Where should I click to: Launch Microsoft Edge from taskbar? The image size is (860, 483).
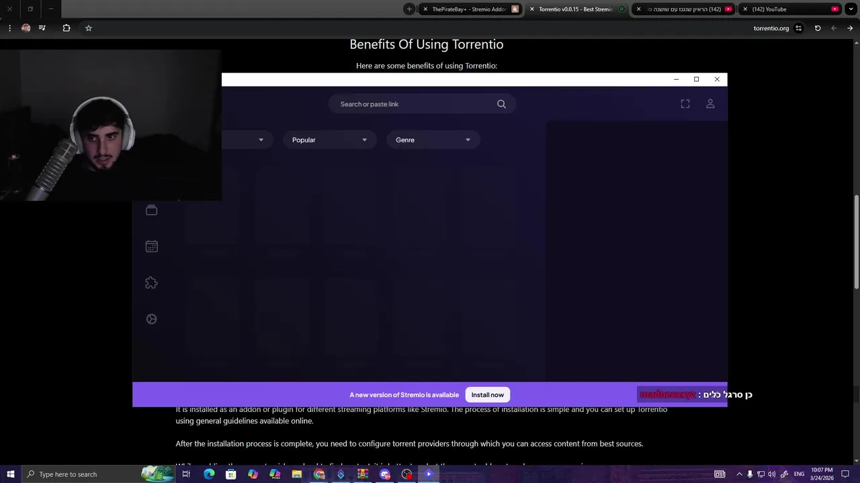coord(209,474)
